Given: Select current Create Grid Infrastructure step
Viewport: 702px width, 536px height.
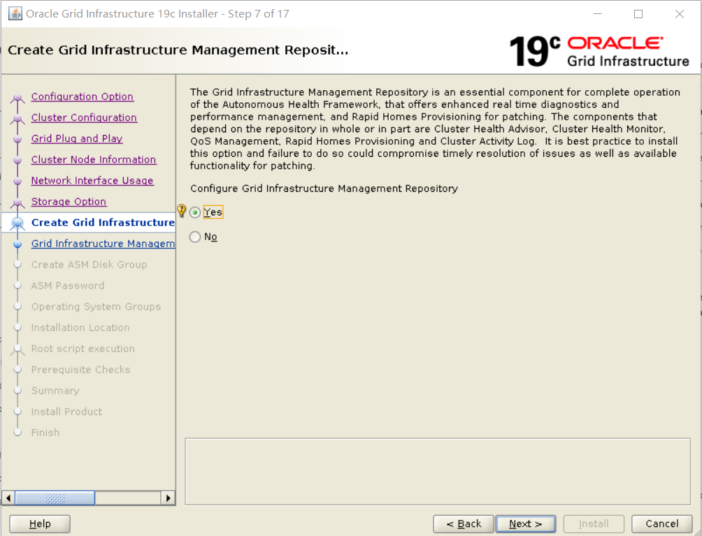Looking at the screenshot, I should click(x=103, y=223).
